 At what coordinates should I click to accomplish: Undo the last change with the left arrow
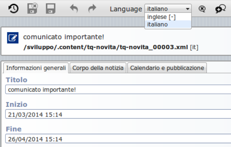74,9
